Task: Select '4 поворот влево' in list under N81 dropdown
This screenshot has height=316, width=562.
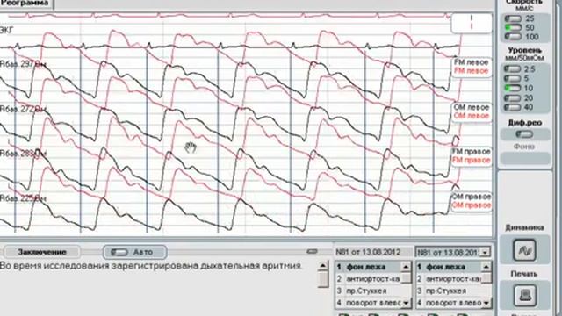Action: click(x=449, y=303)
